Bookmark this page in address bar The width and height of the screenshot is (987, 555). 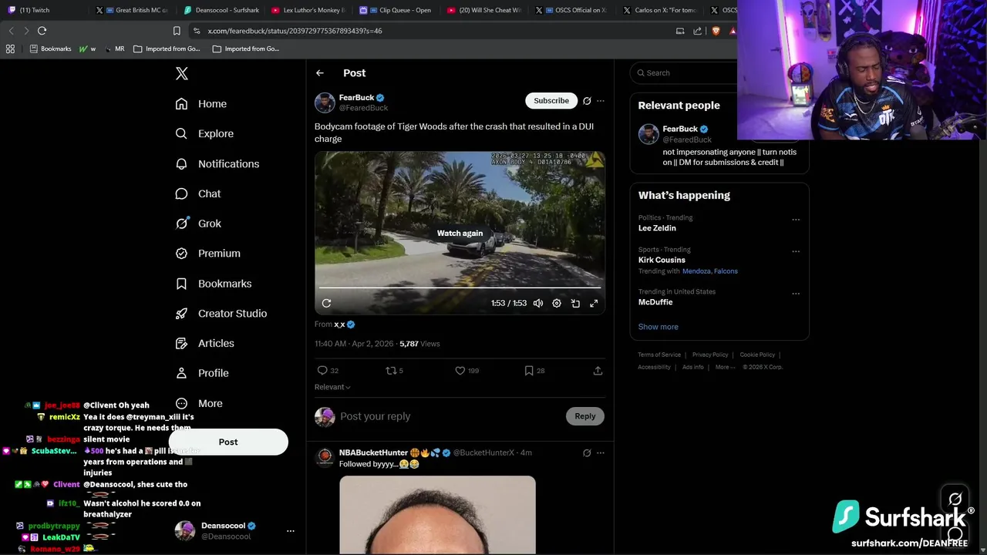pyautogui.click(x=177, y=31)
